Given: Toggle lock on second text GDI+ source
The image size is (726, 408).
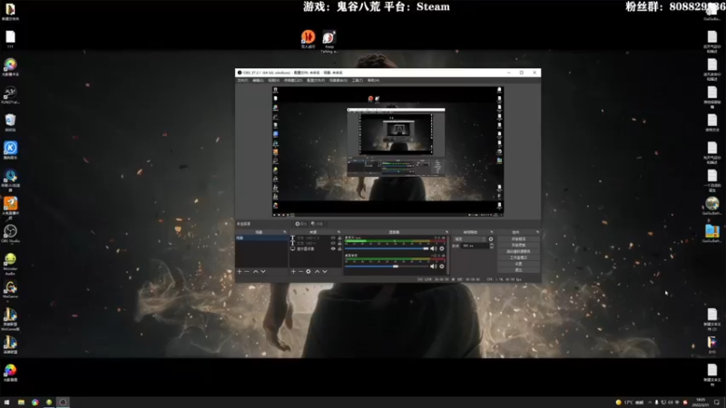Looking at the screenshot, I should click(339, 243).
